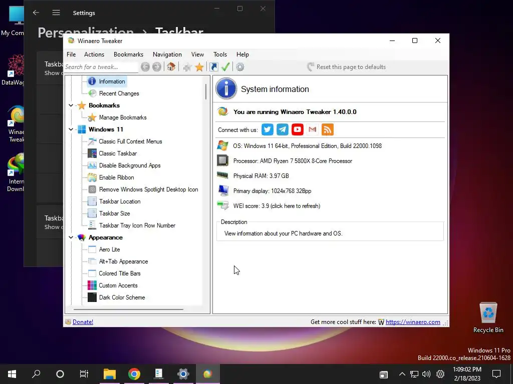The height and width of the screenshot is (384, 513).
Task: Select Remove Windows Spotlight Desktop Icon
Action: point(148,189)
